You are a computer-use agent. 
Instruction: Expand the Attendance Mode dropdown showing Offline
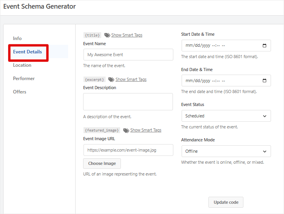[x=226, y=151]
